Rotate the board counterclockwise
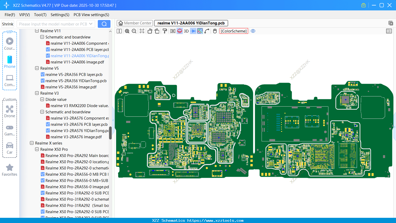The image size is (396, 223). pos(150,31)
